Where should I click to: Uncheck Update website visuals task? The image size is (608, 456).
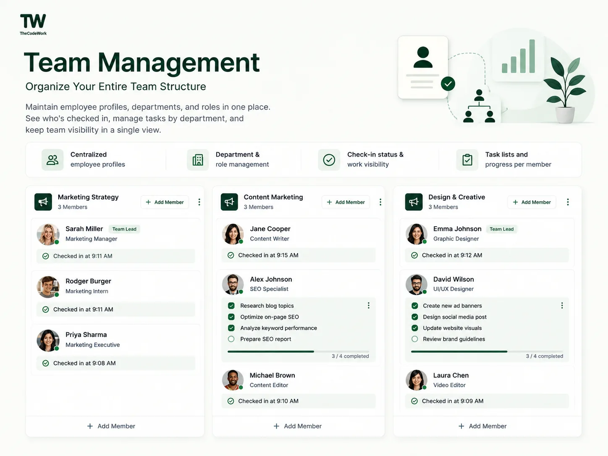pos(415,328)
